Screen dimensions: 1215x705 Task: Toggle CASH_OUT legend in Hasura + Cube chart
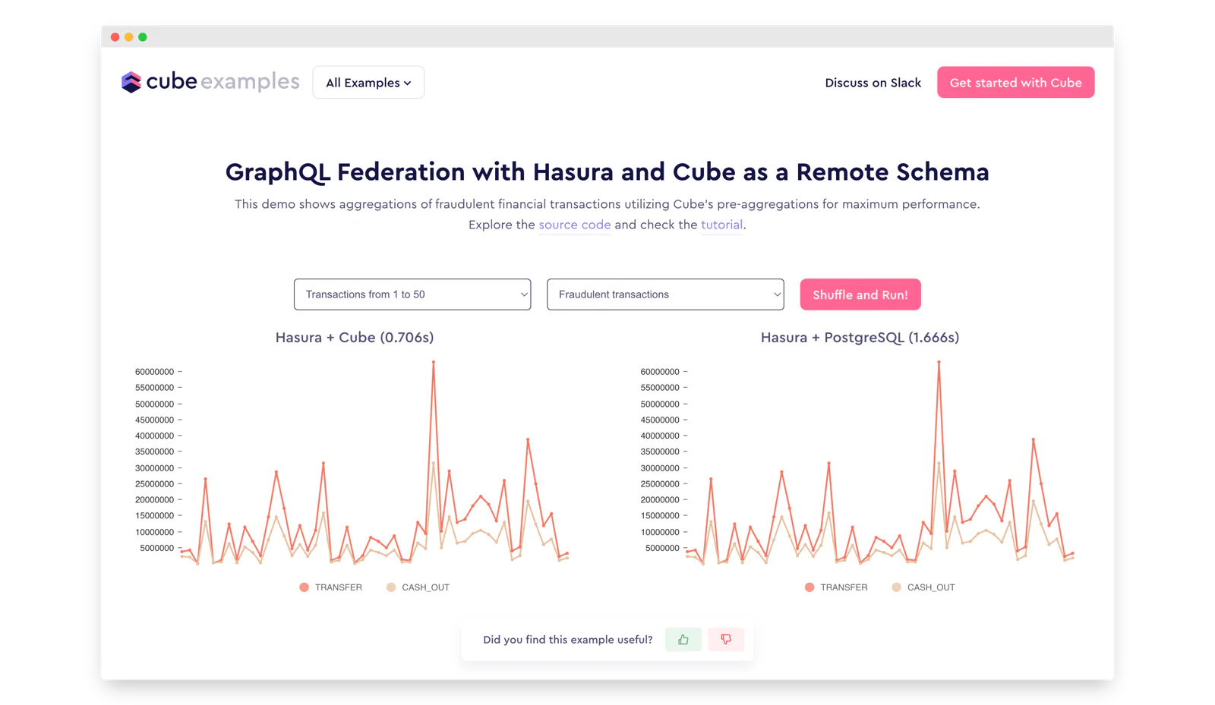coord(418,587)
